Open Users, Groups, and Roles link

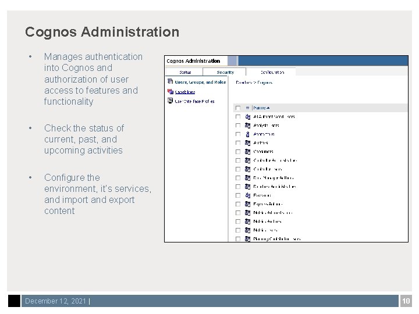(200, 82)
